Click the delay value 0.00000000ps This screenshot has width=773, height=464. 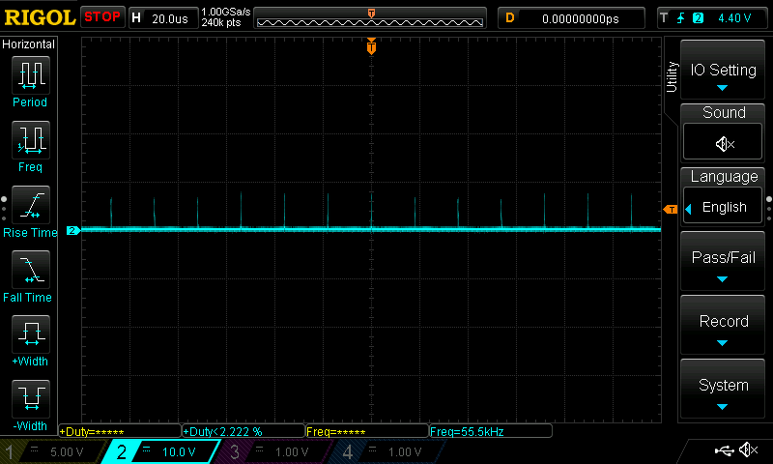pos(581,18)
